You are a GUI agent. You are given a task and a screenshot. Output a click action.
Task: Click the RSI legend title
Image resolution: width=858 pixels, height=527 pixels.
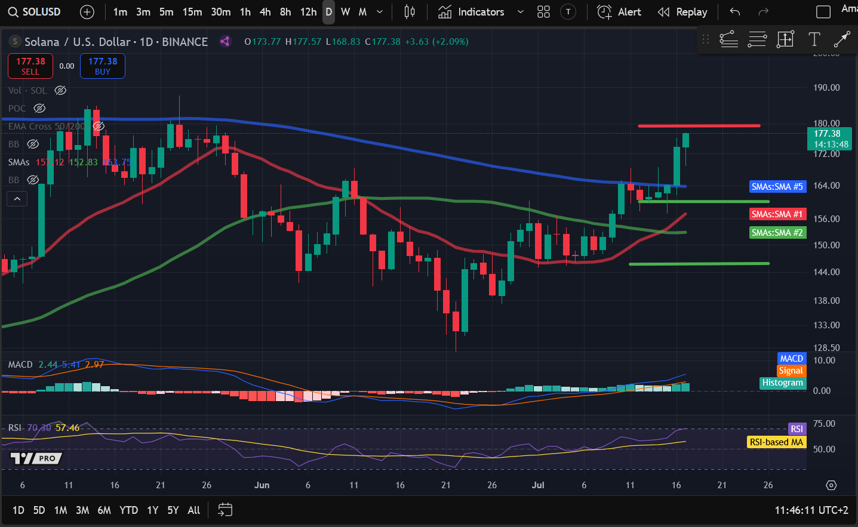14,427
